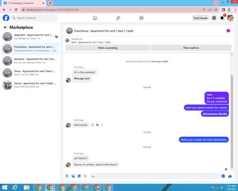238x191 pixels.
Task: Toggle the browser side panel icon
Action: coord(223,10)
